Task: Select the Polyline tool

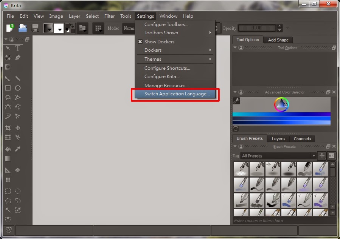Action: 18,98
